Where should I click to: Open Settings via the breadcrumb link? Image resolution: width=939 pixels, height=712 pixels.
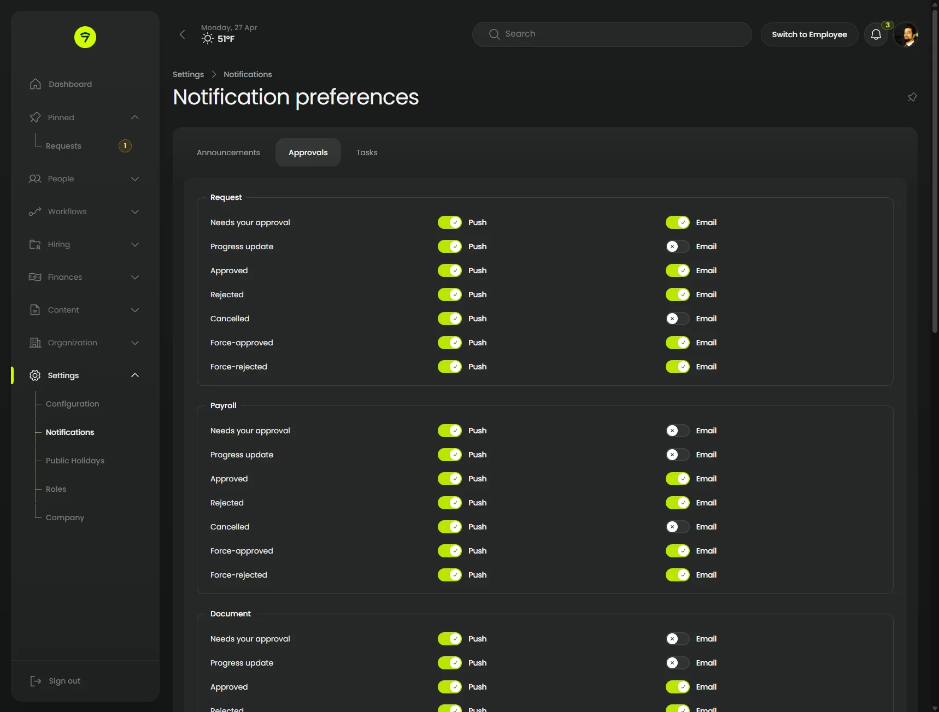coord(187,74)
